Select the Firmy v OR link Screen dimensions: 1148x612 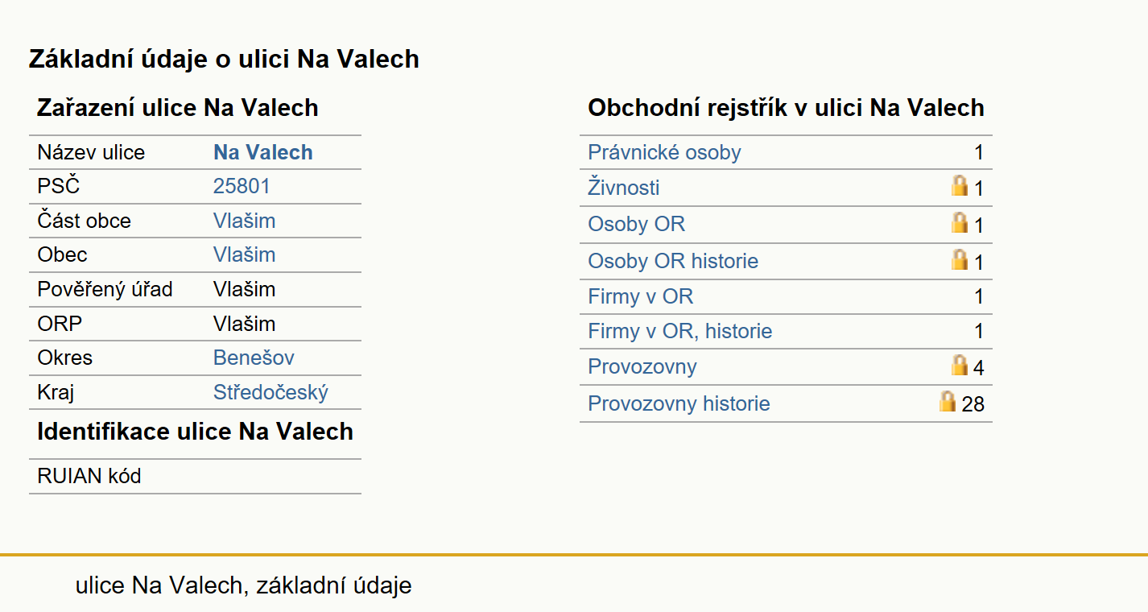(640, 296)
